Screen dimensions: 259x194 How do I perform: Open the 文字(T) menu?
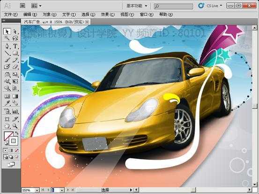(69, 14)
